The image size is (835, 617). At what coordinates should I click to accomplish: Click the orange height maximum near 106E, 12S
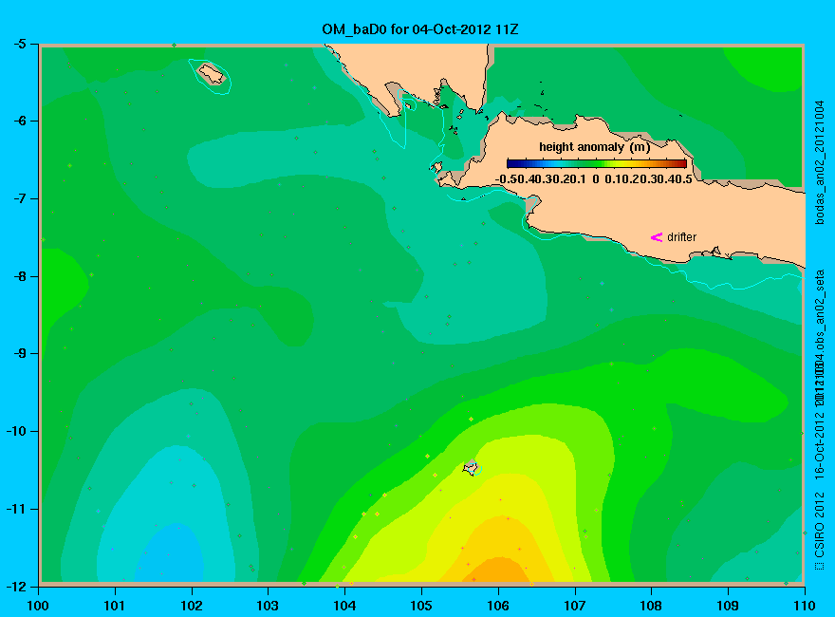click(x=498, y=570)
